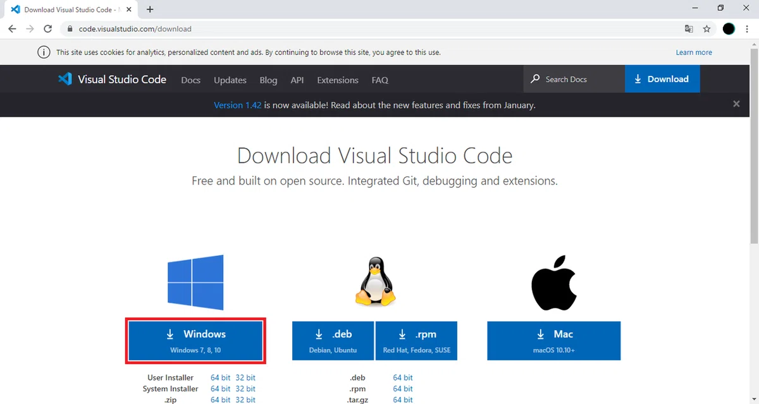Image resolution: width=759 pixels, height=404 pixels.
Task: Click Linux .tar.gz 64 bit link
Action: pos(403,400)
